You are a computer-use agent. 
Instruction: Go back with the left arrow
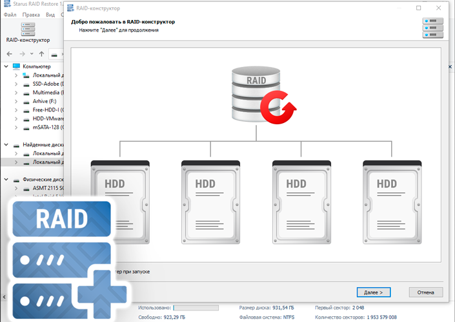[9, 54]
